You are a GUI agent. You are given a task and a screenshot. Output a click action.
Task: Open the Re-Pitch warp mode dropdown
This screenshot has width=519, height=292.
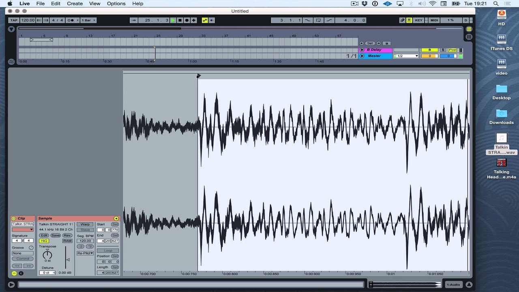[85, 253]
